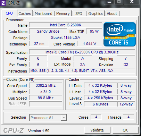Click the CPU-Z purple Z title icon

click(3, 3)
